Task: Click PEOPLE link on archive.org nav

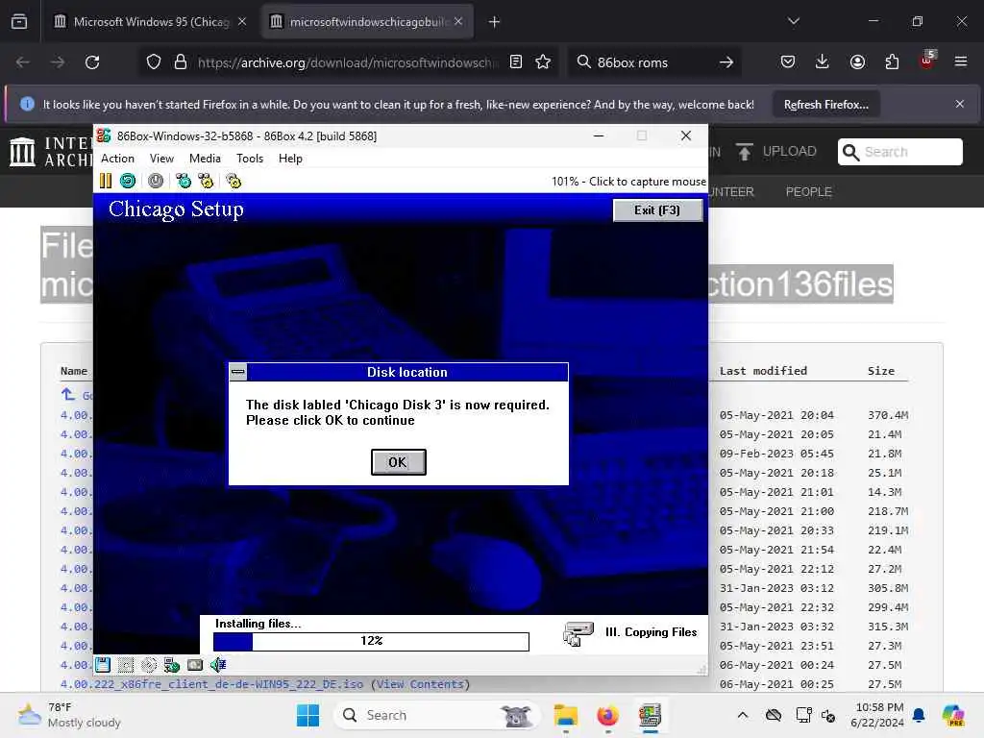Action: click(808, 191)
